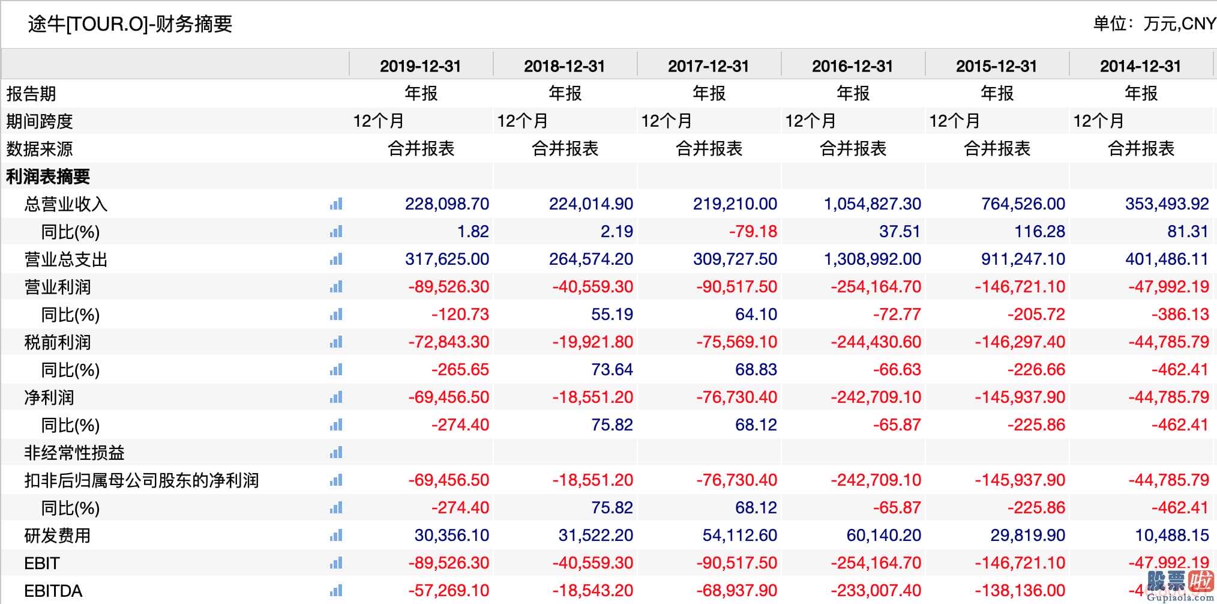Click value -18,551.20 in 净利润 row
This screenshot has width=1217, height=604.
point(593,397)
